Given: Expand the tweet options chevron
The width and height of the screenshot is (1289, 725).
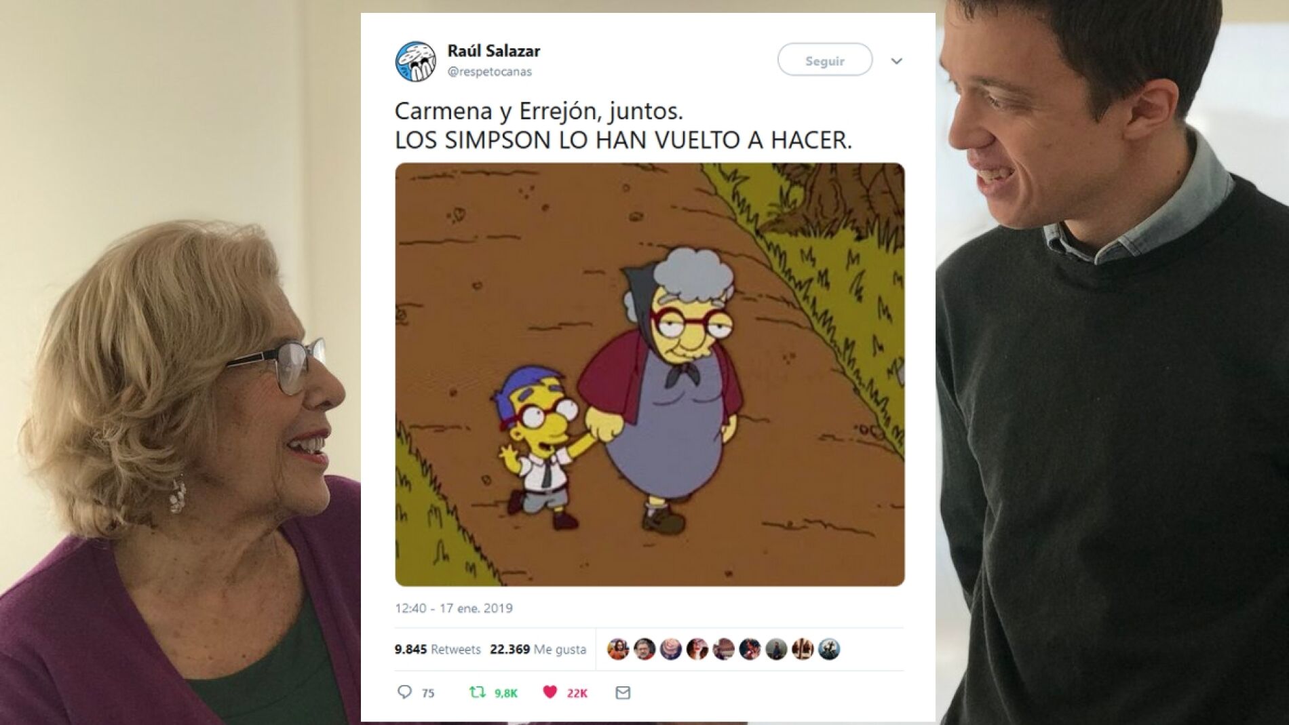Looking at the screenshot, I should [x=896, y=61].
